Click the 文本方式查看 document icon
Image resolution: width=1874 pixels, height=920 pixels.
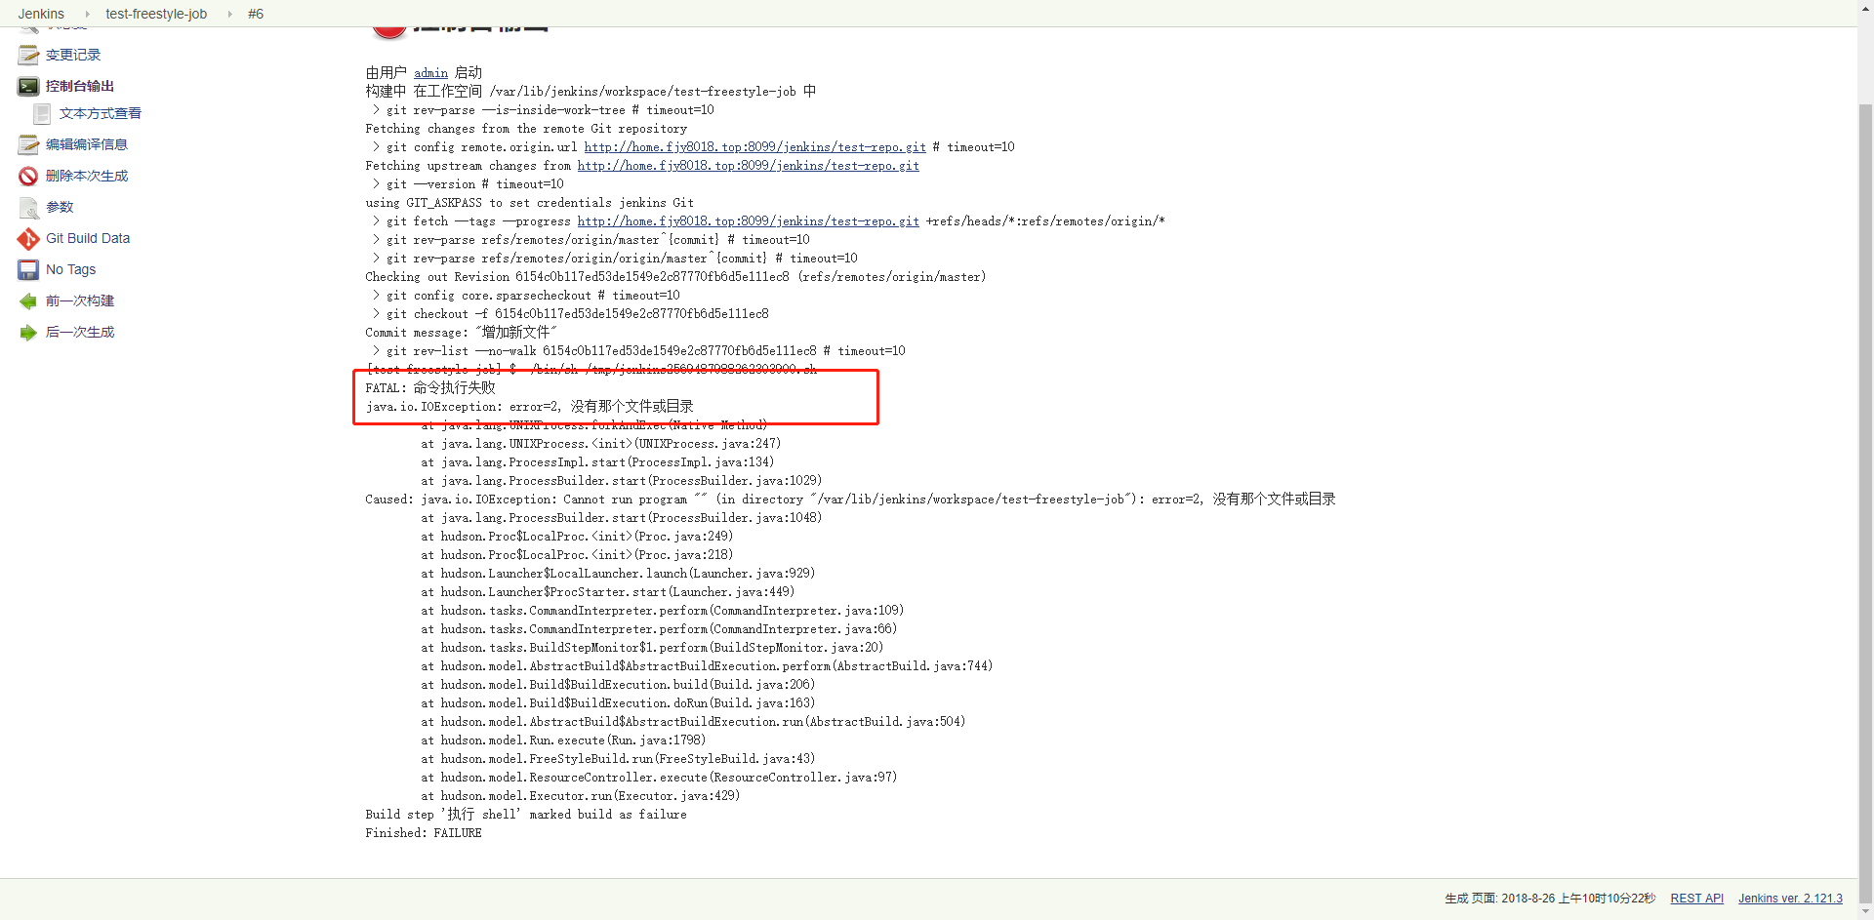tap(42, 114)
